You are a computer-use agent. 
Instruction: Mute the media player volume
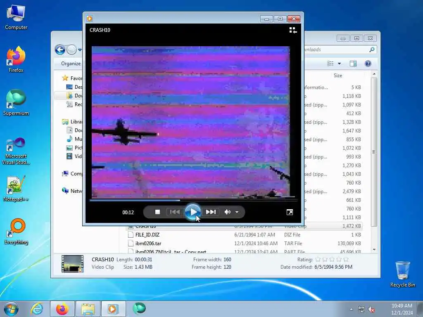point(228,212)
